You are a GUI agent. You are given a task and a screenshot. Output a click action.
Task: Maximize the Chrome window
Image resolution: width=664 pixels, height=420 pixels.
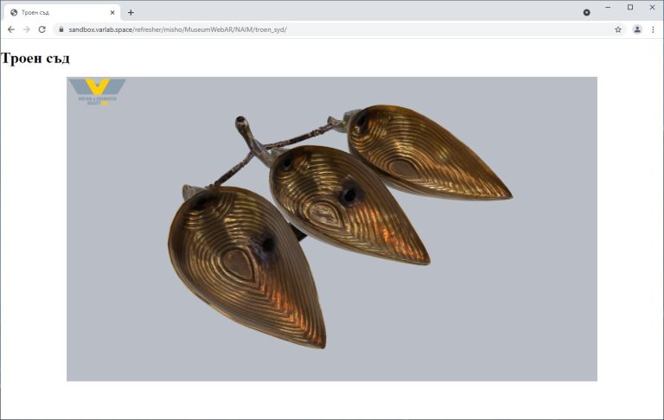pos(629,7)
